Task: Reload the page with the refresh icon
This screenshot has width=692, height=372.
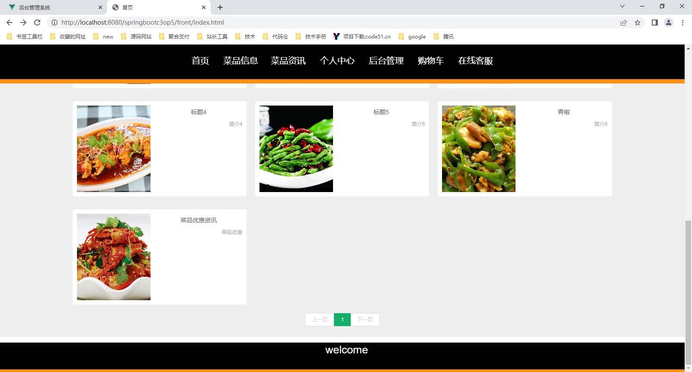Action: tap(37, 22)
